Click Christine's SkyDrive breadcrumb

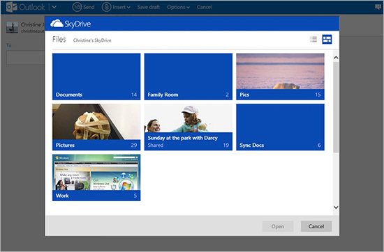[92, 40]
